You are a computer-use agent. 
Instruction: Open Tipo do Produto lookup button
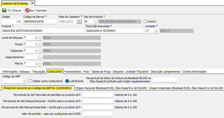coord(95,22)
